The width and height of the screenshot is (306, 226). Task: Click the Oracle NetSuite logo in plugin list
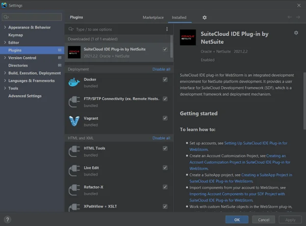point(74,52)
